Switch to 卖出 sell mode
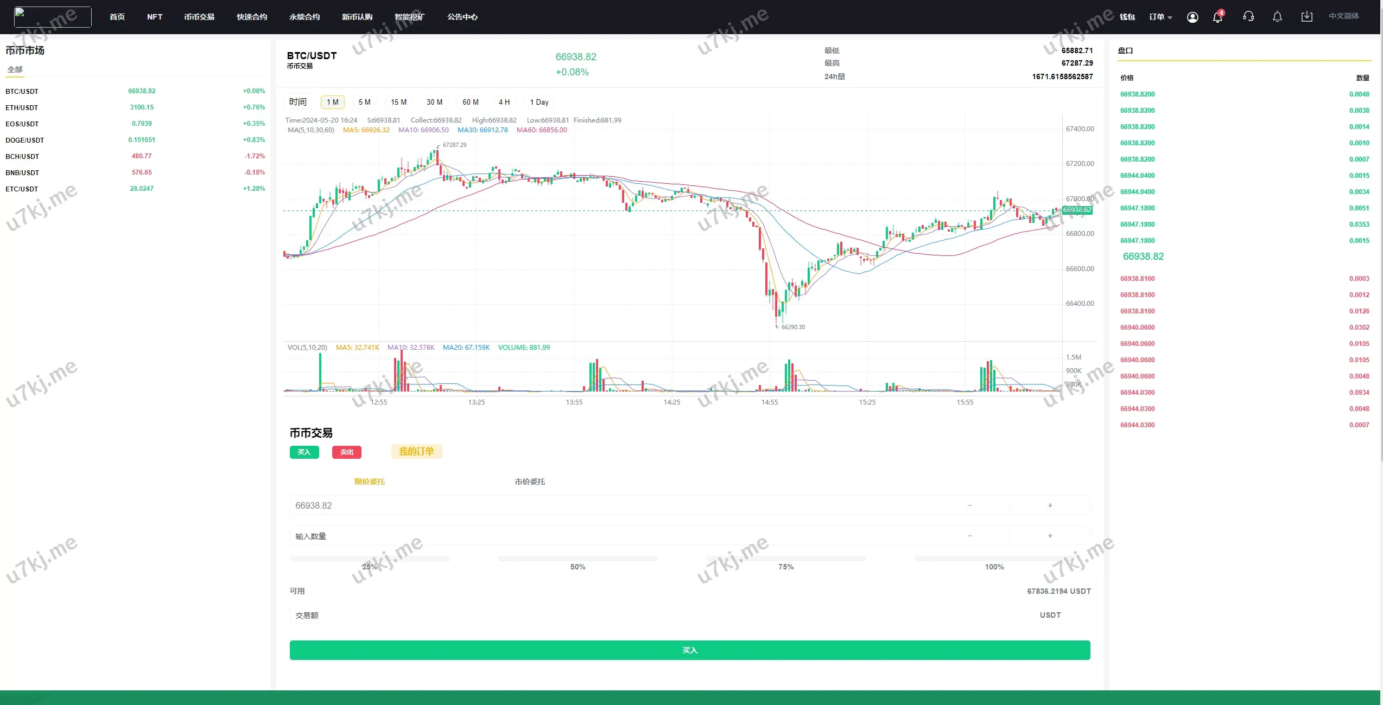The width and height of the screenshot is (1383, 705). 347,452
